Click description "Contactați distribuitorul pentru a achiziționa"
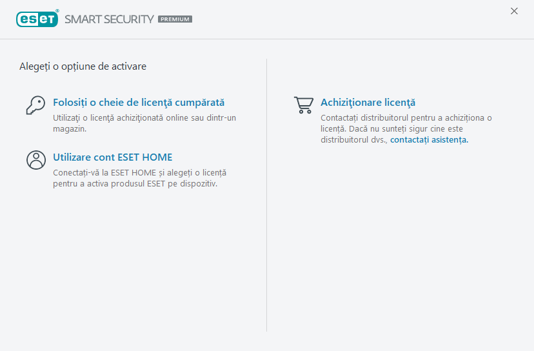The width and height of the screenshot is (534, 351). (406, 117)
